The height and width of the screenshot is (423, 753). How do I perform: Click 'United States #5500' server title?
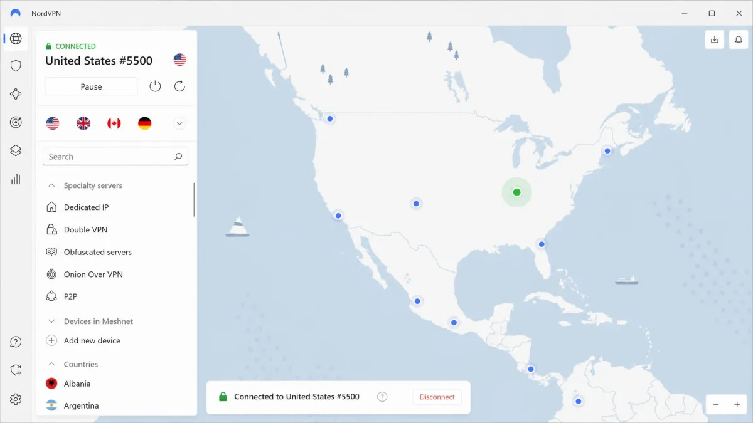(99, 61)
